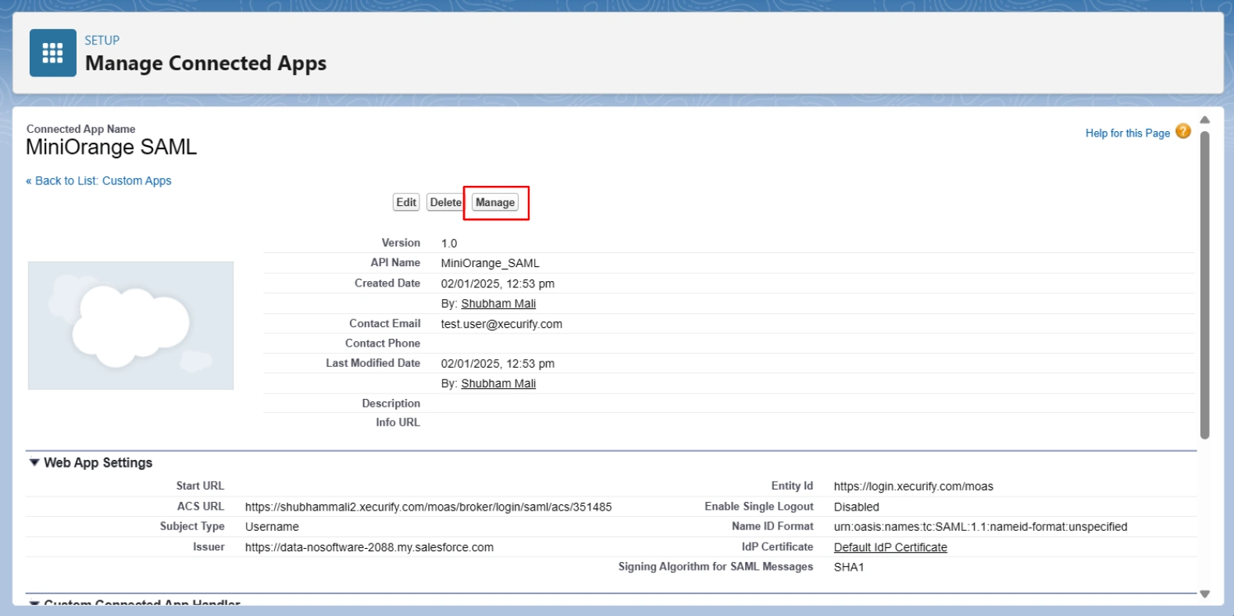Viewport: 1234px width, 616px height.
Task: Click the Subject Type value Username
Action: coord(272,527)
